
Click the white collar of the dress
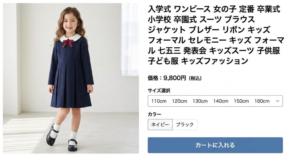71,38
